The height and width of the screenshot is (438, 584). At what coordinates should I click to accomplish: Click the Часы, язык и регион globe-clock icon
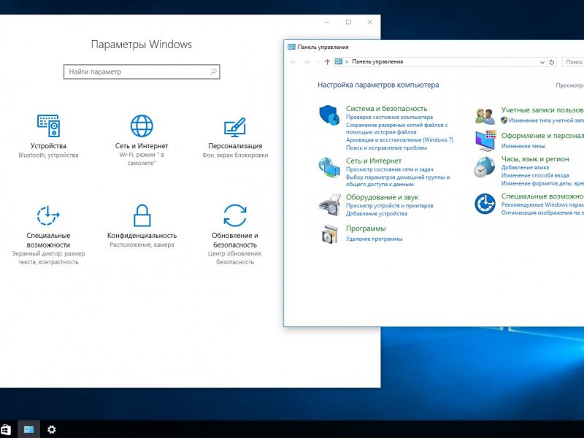coord(485,167)
